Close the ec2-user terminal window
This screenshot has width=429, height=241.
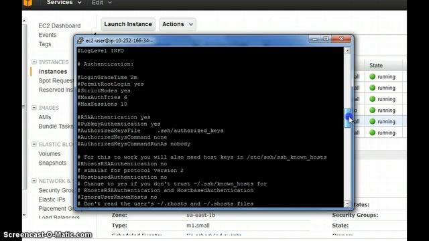tap(341, 39)
